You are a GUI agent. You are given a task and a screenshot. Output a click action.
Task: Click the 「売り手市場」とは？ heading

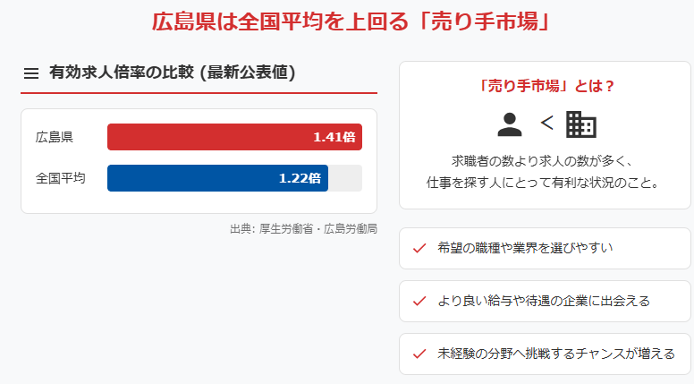545,86
